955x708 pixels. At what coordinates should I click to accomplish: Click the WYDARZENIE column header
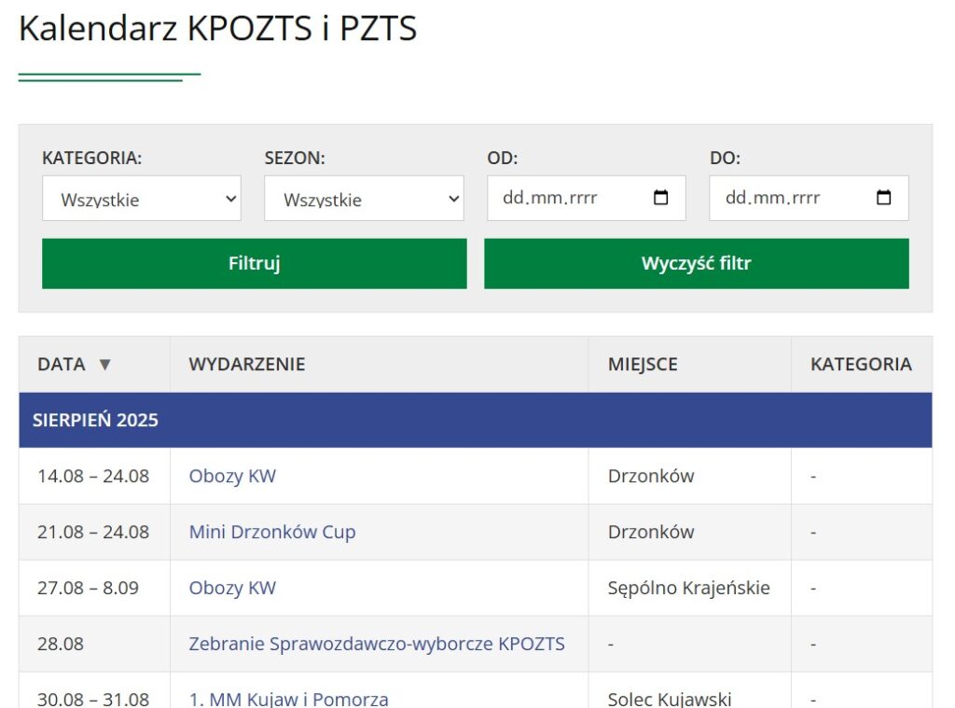coord(247,365)
